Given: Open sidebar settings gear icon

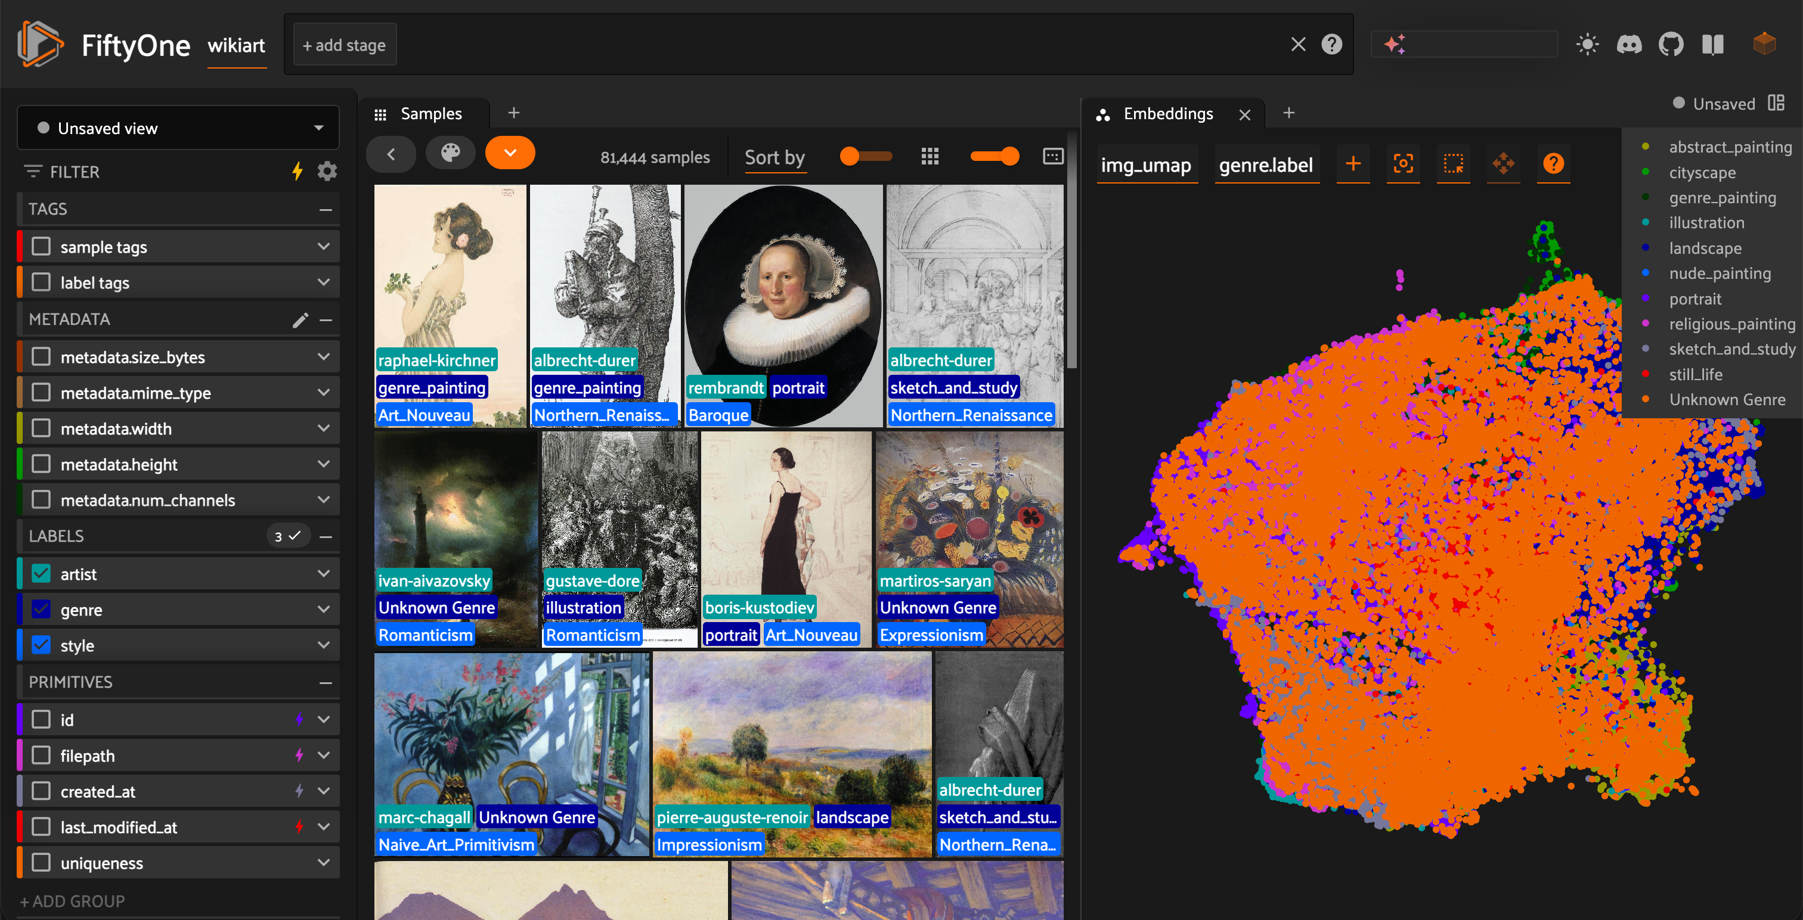Looking at the screenshot, I should tap(327, 172).
